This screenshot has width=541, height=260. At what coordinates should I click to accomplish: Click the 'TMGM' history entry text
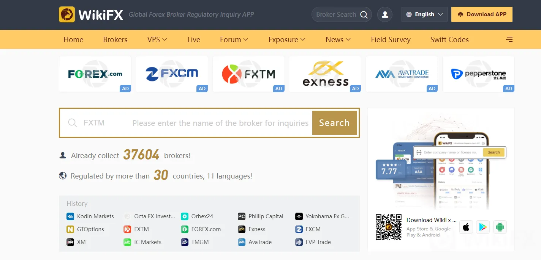(x=200, y=242)
